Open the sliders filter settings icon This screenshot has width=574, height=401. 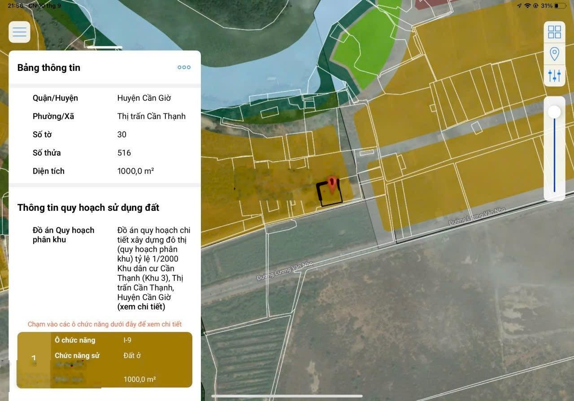[x=554, y=76]
